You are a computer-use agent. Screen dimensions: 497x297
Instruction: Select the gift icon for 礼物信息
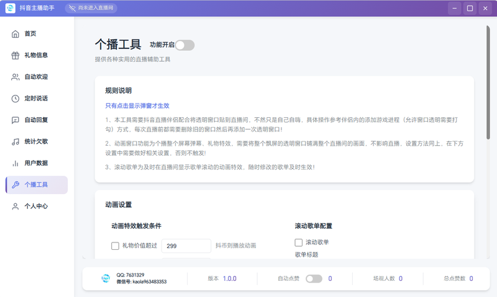[16, 55]
